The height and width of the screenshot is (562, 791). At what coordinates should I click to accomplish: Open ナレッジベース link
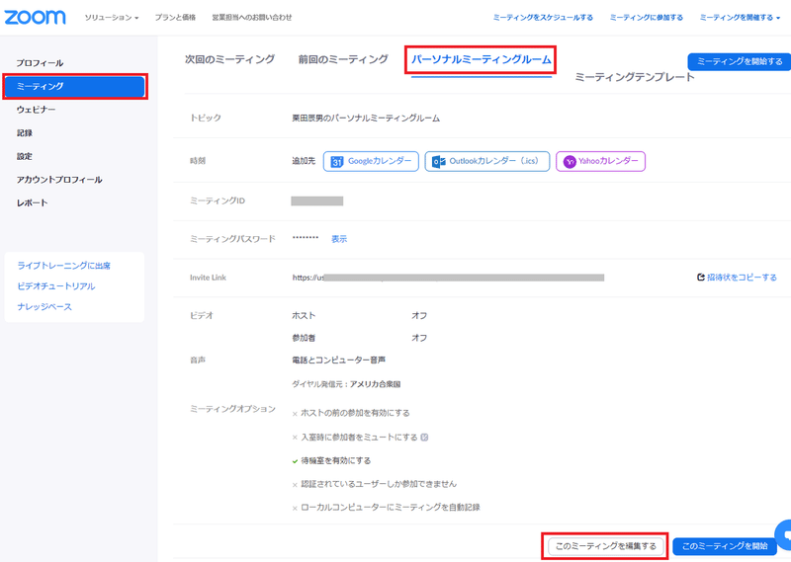(44, 306)
